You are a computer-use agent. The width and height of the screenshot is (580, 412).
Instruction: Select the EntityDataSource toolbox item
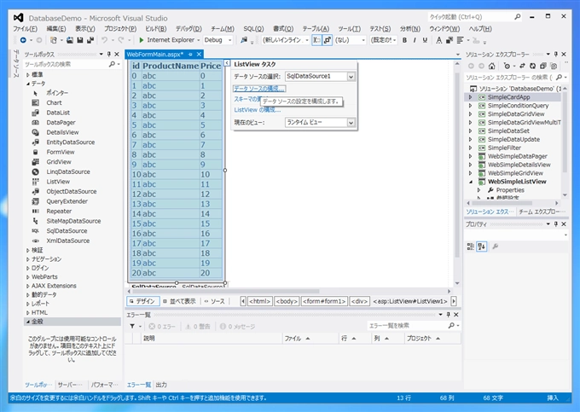pyautogui.click(x=70, y=142)
